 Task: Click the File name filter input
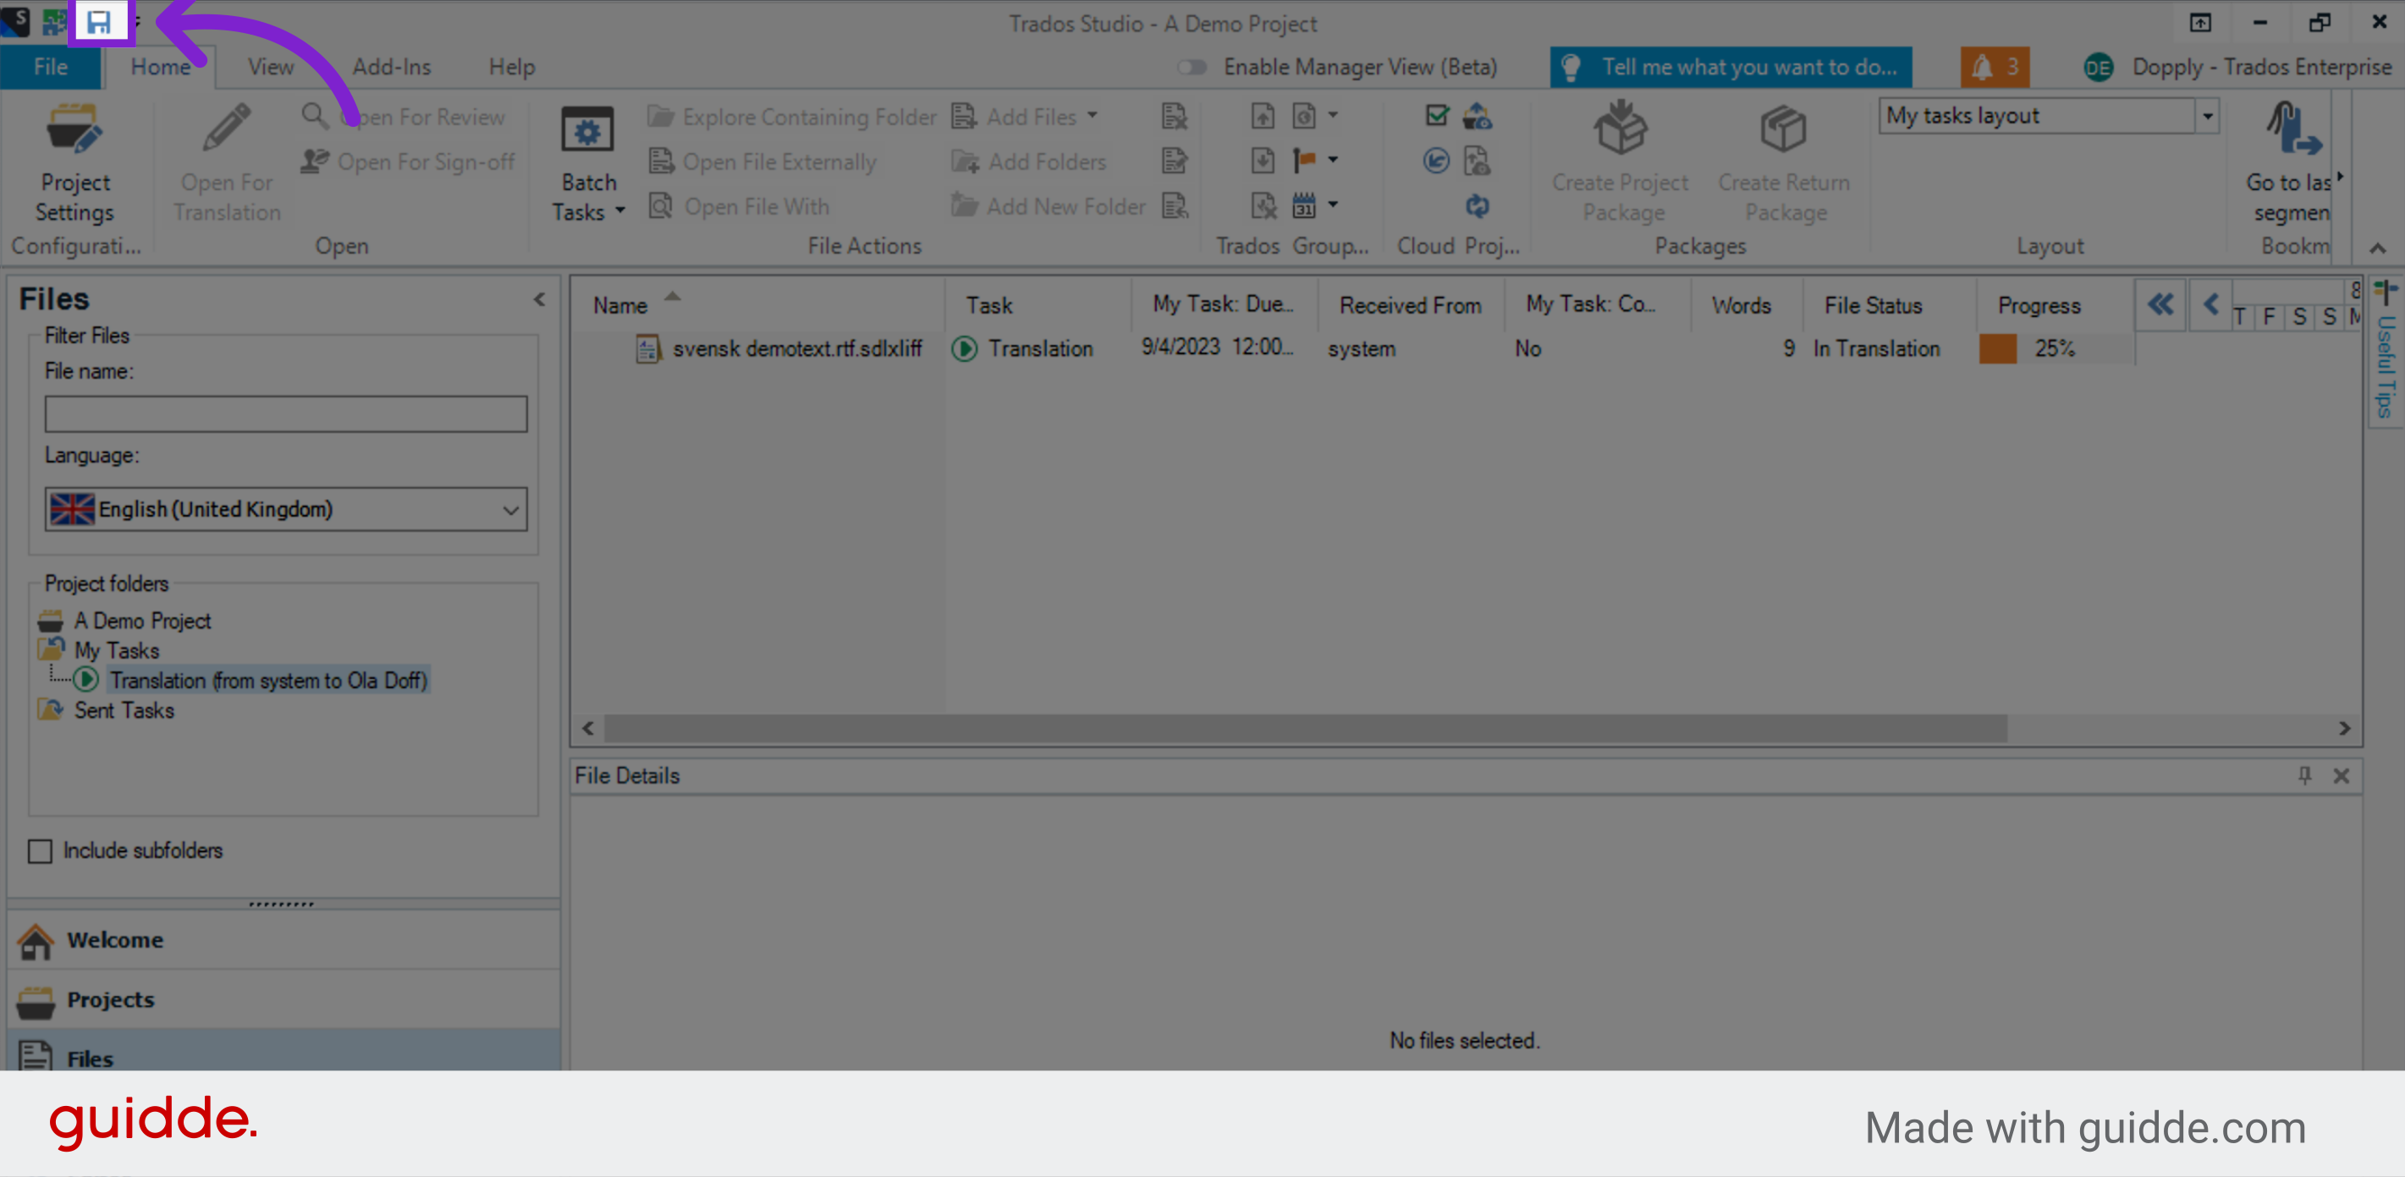286,414
